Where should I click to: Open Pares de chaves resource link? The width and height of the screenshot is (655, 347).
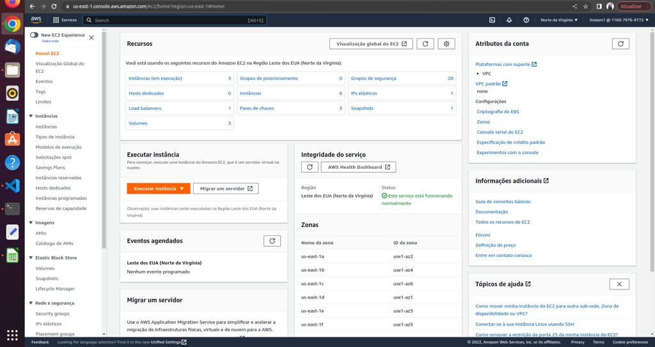click(x=256, y=109)
